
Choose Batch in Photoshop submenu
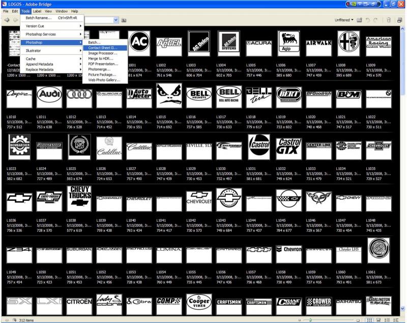[105, 42]
